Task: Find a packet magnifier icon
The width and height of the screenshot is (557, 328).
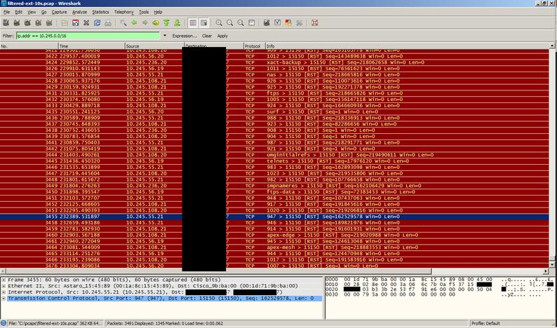Action: 123,22
